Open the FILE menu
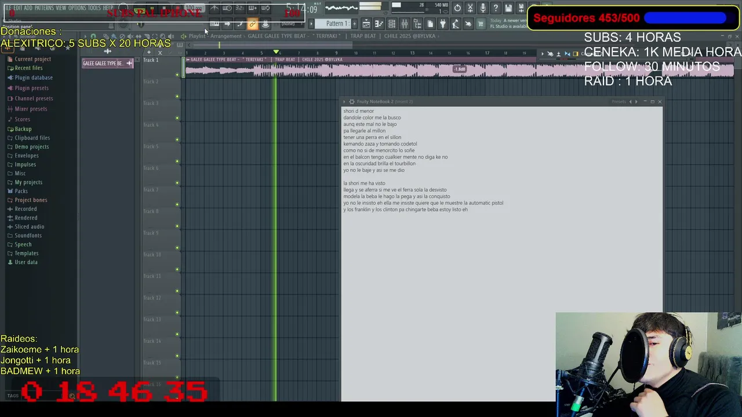This screenshot has height=417, width=742. pos(8,8)
